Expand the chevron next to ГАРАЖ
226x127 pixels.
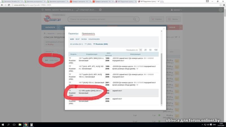(x=181, y=27)
